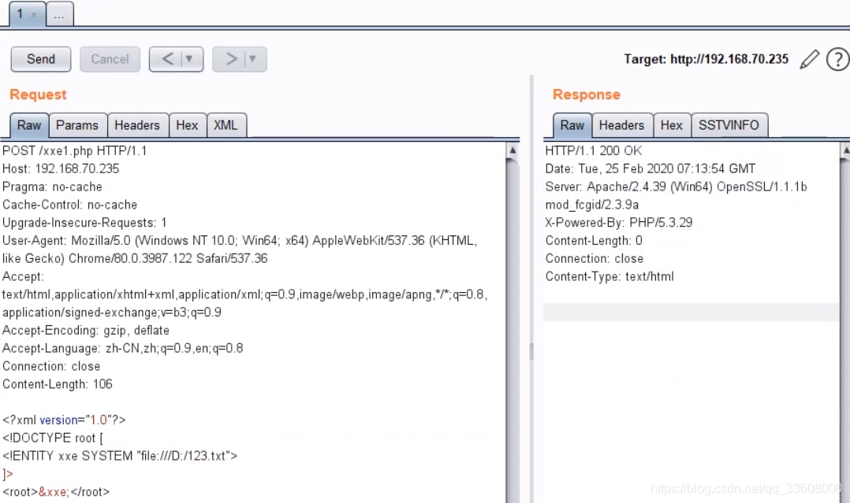The height and width of the screenshot is (503, 850).
Task: Click the <!ENTITY xxe SYSTEM file line
Action: pyautogui.click(x=120, y=455)
